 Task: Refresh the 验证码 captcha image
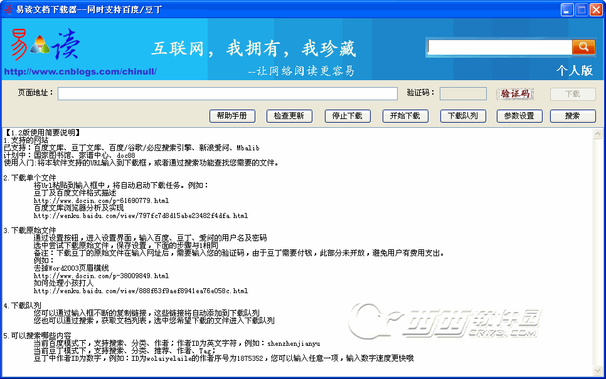point(515,94)
